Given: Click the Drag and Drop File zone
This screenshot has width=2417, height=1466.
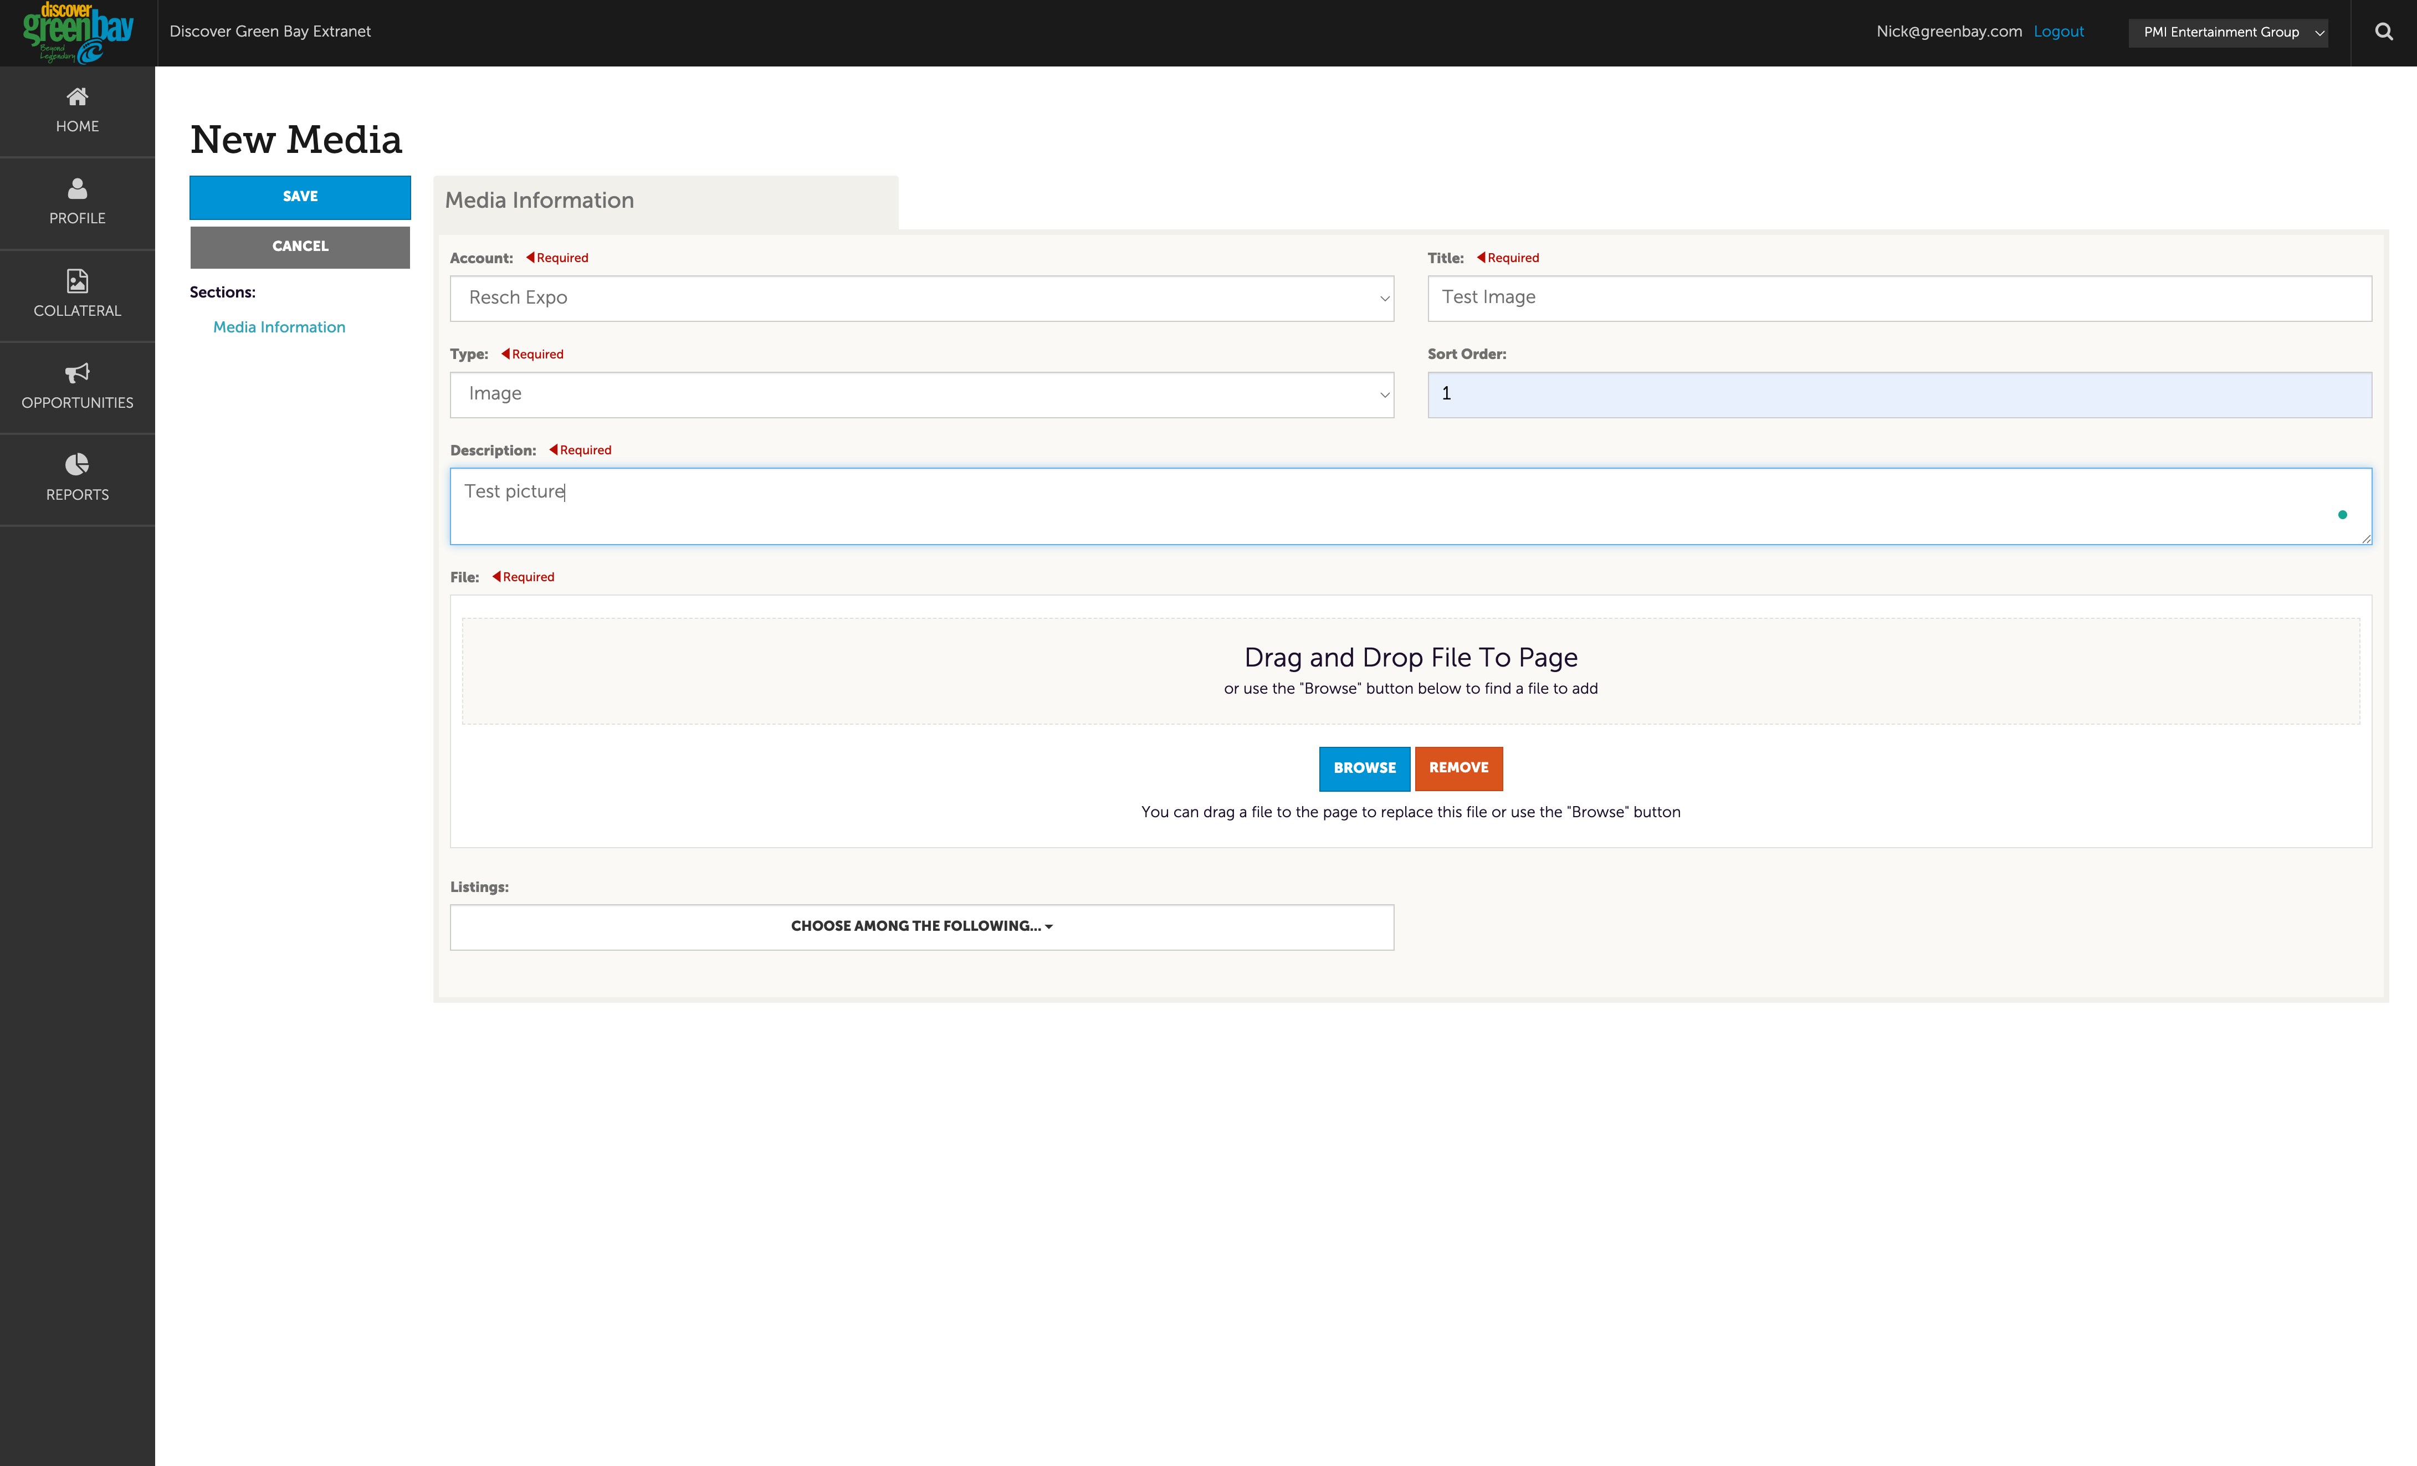Looking at the screenshot, I should click(1411, 672).
